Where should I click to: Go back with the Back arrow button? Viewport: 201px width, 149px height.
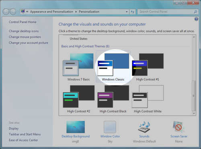click(6, 12)
